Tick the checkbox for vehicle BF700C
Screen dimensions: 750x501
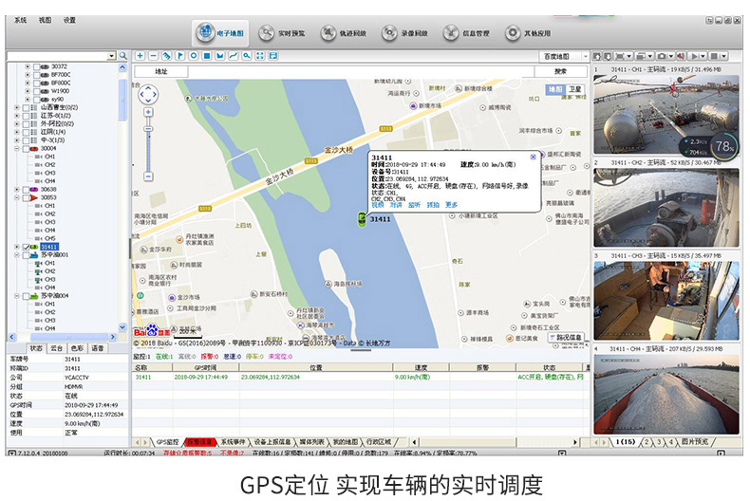(37, 75)
